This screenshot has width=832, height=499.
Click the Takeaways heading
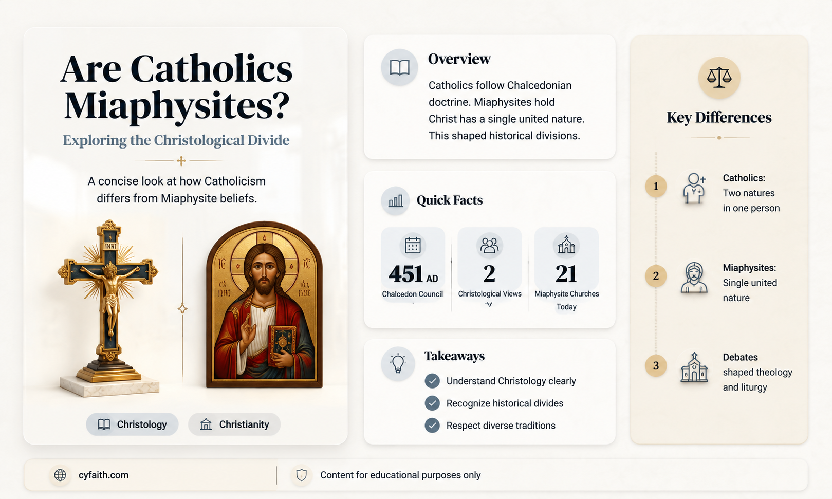pyautogui.click(x=454, y=356)
